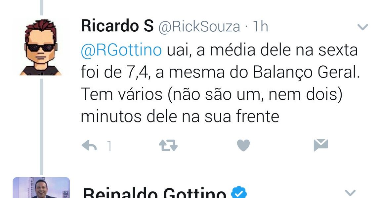Click the tweet line 'minutos dele na sua frente'
The width and height of the screenshot is (381, 198).
tap(180, 116)
